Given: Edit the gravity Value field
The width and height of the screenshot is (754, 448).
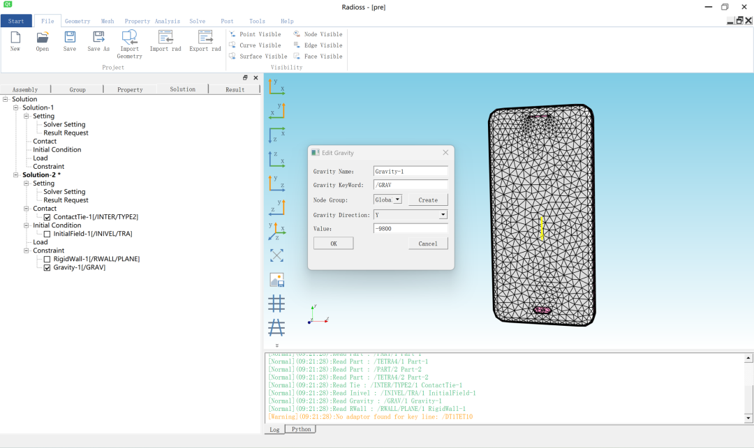Looking at the screenshot, I should coord(411,229).
